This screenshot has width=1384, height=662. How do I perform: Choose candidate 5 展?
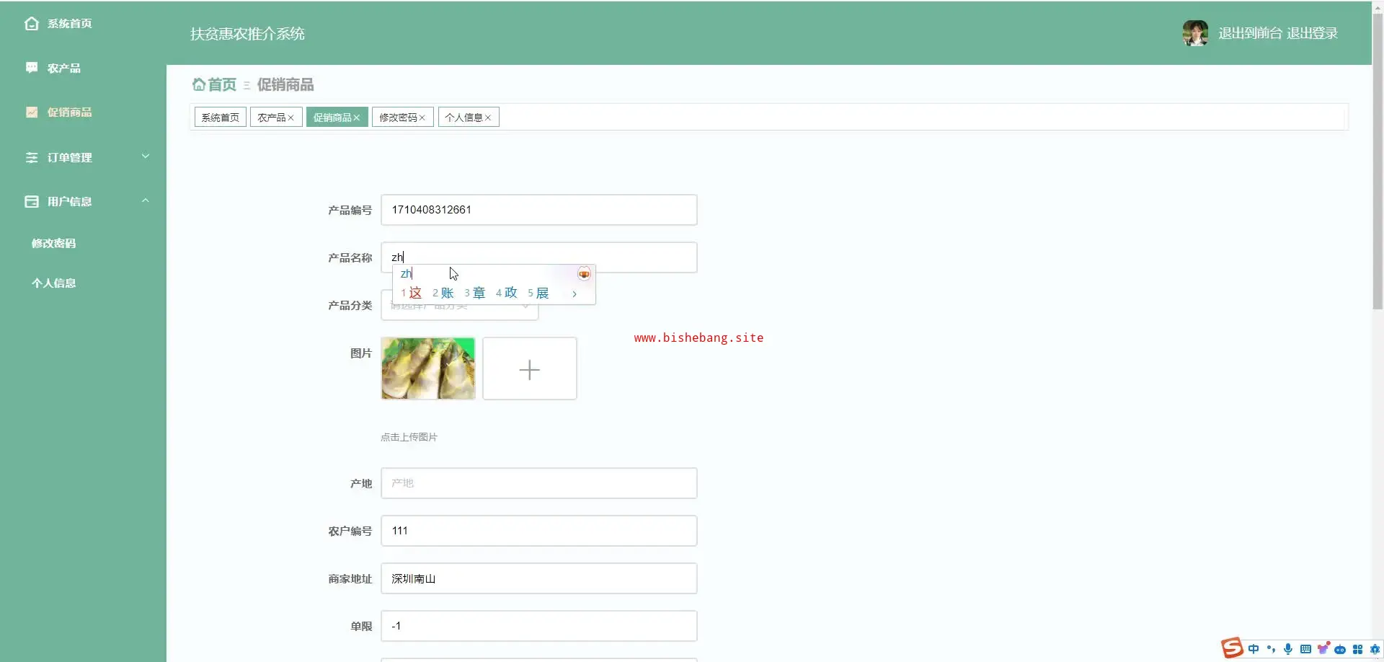(x=538, y=293)
